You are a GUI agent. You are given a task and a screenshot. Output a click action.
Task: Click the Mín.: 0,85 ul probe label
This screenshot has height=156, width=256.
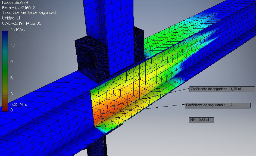pos(201,120)
